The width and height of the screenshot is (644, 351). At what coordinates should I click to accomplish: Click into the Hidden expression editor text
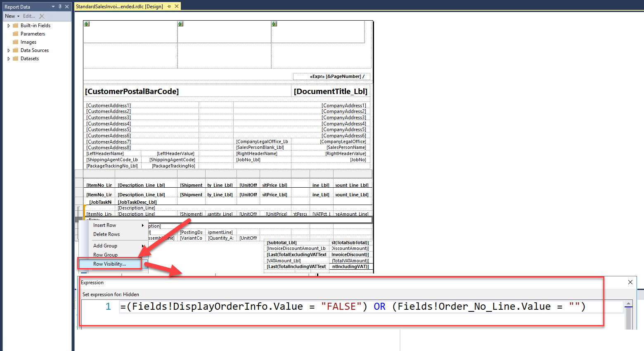click(x=353, y=306)
